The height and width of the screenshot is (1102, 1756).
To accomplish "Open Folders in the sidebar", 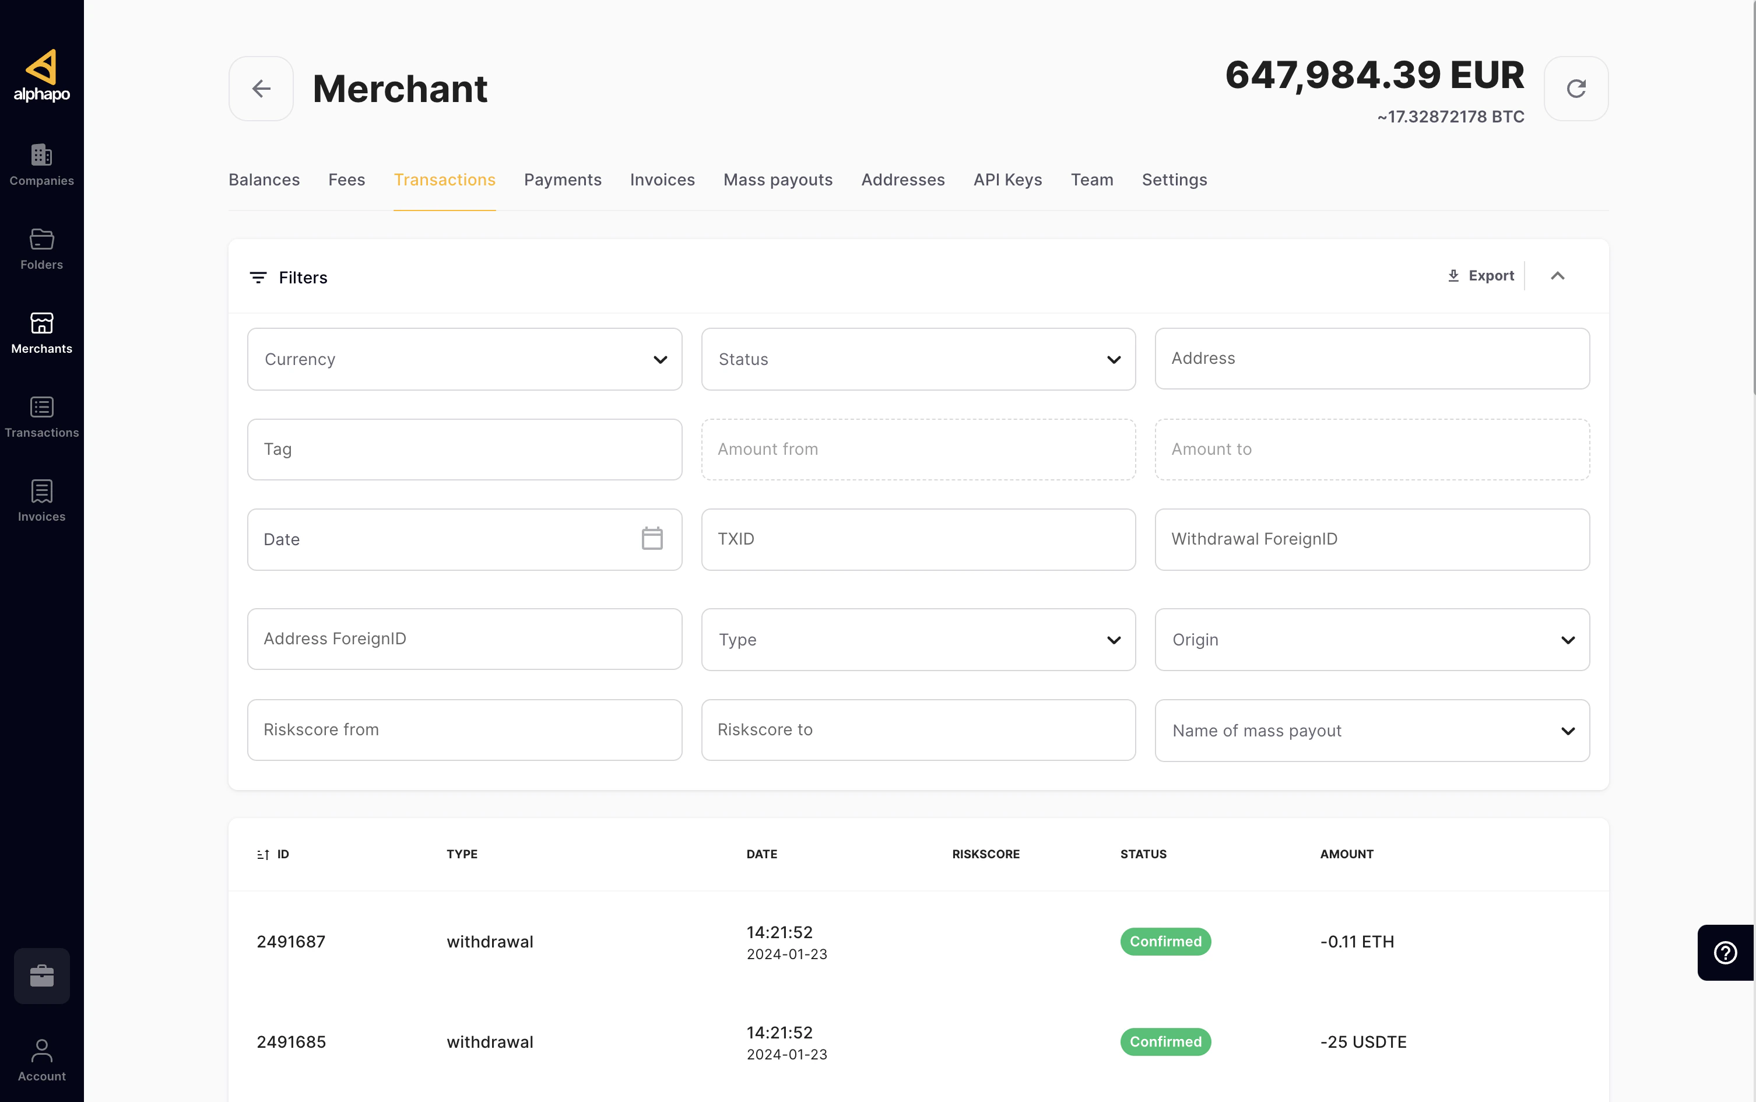I will (41, 250).
